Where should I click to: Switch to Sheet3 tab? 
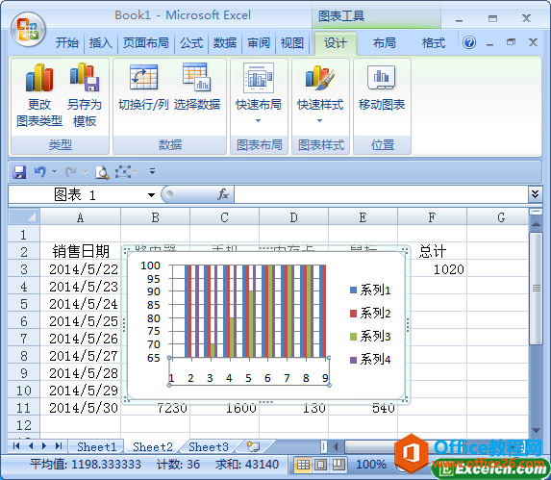coord(209,446)
